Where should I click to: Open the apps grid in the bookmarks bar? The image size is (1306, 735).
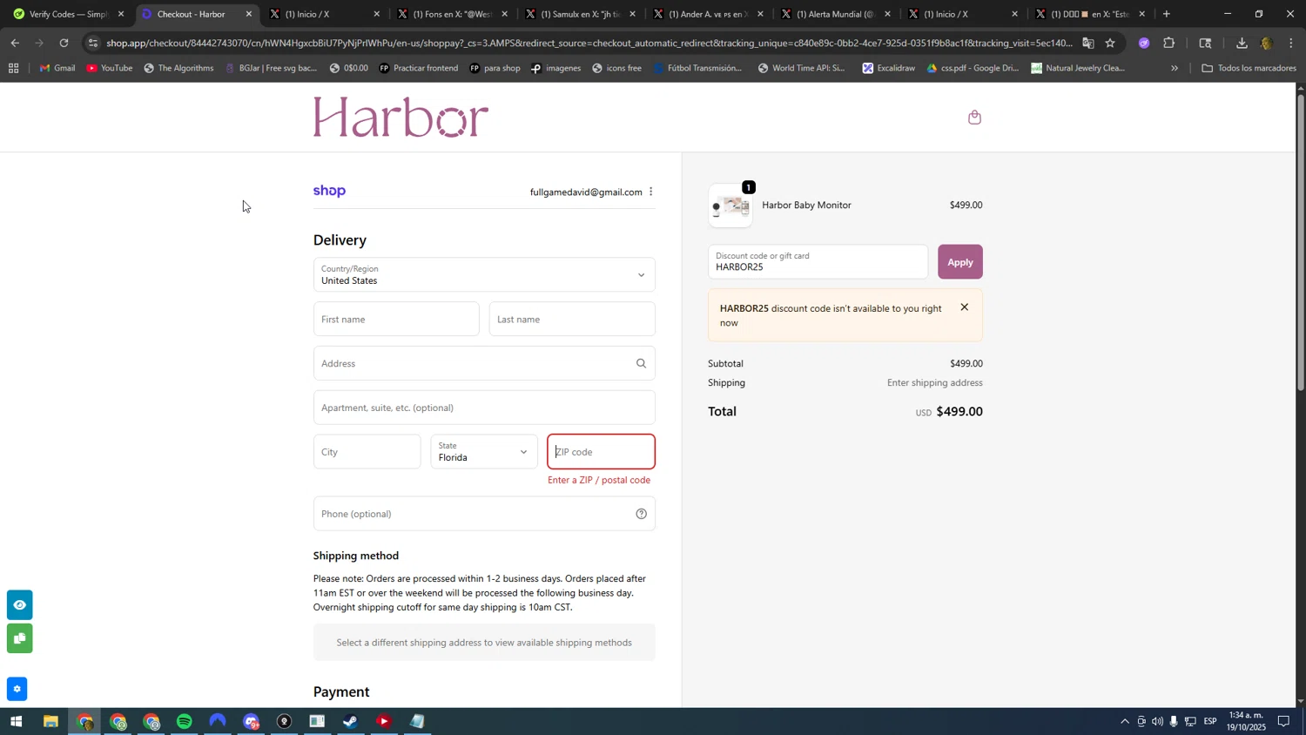pos(13,68)
